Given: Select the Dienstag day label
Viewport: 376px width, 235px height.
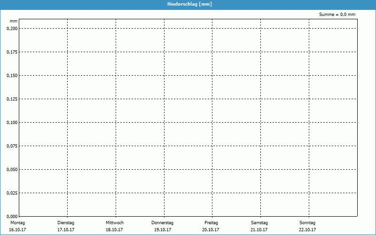Looking at the screenshot, I should click(66, 223).
